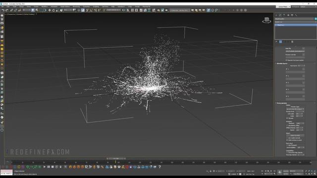
Task: Toggle Pin Stack below modifier stack
Action: [x=276, y=42]
